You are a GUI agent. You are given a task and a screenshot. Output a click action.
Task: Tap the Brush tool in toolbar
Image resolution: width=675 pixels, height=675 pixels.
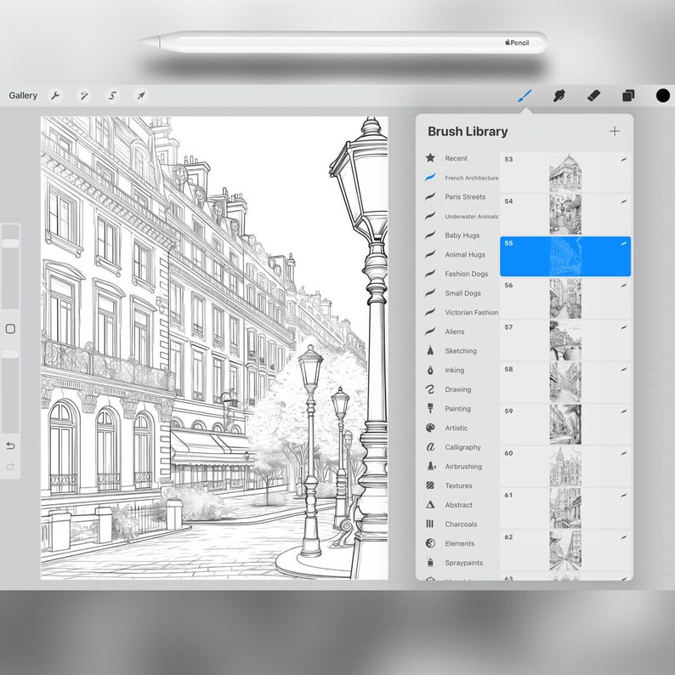point(525,95)
